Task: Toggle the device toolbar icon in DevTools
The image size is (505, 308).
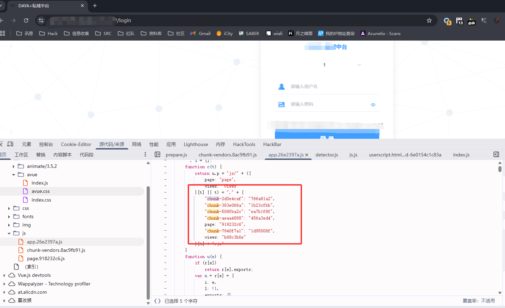Action: click(10, 144)
